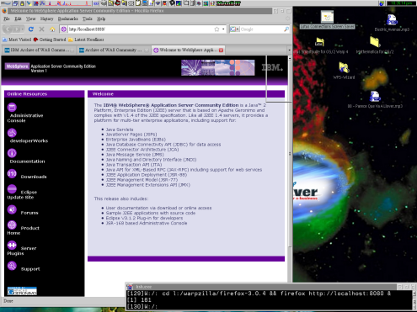
Task: Open the Getting Started bookmark
Action: click(x=50, y=40)
